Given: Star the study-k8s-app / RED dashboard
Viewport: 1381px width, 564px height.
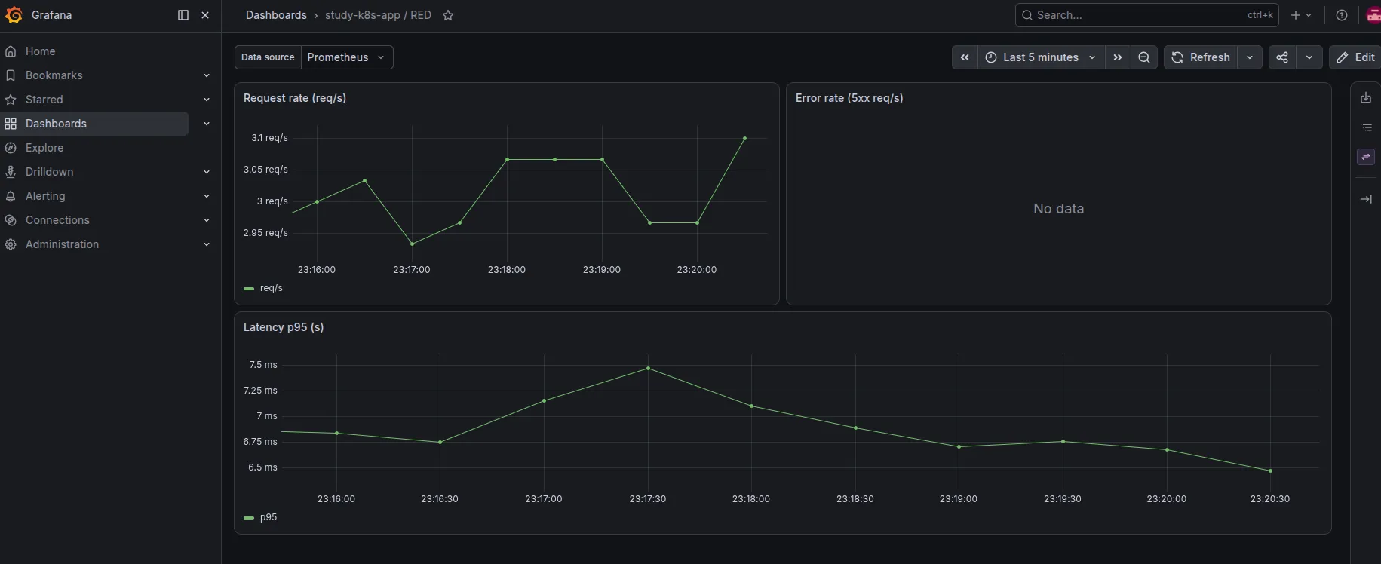Looking at the screenshot, I should [448, 15].
